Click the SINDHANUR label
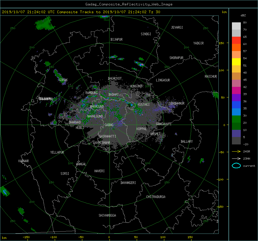258x241 pixels. 177,103
